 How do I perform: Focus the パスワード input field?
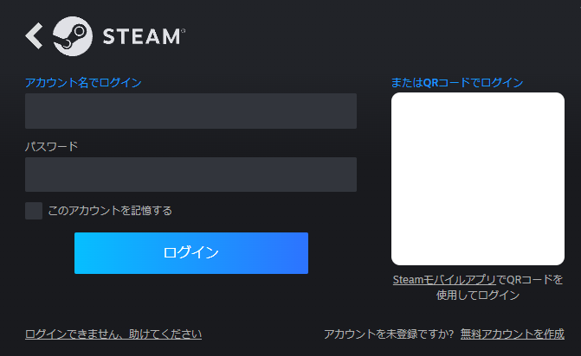coord(190,175)
